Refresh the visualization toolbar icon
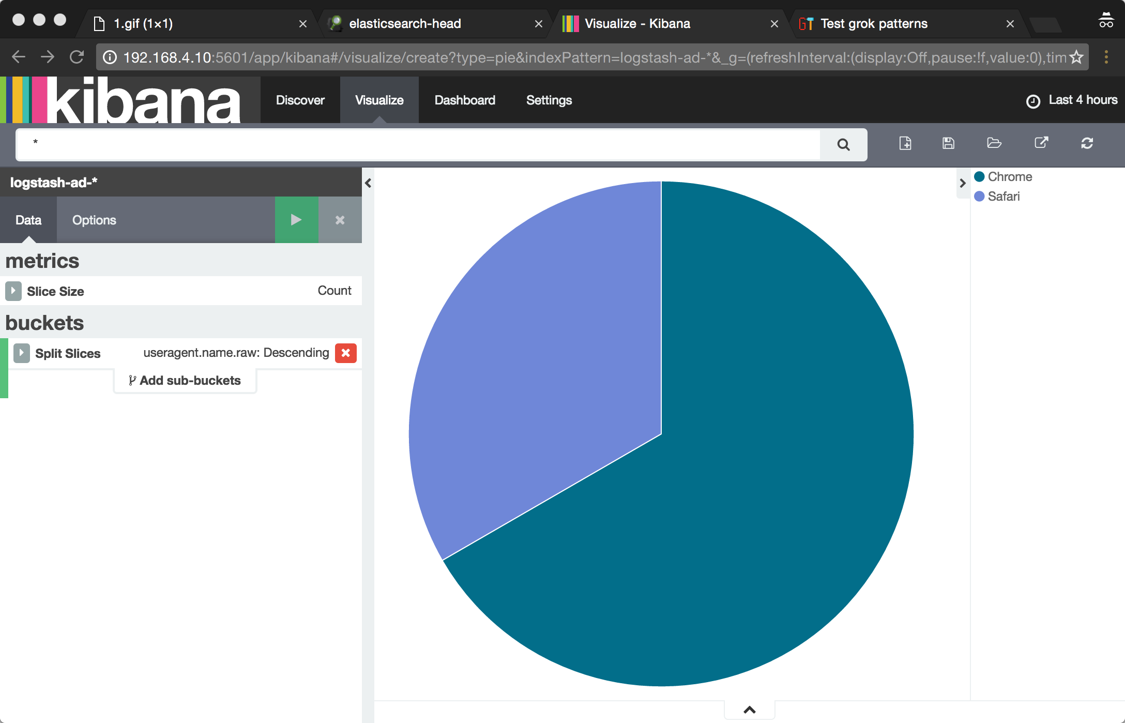The width and height of the screenshot is (1125, 723). pos(1087,143)
